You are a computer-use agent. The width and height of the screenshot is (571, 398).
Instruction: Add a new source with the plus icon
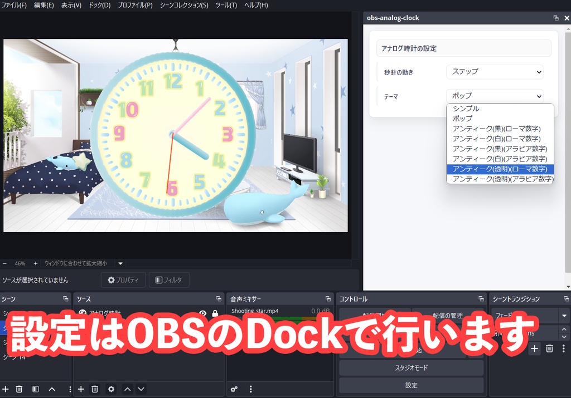[81, 389]
